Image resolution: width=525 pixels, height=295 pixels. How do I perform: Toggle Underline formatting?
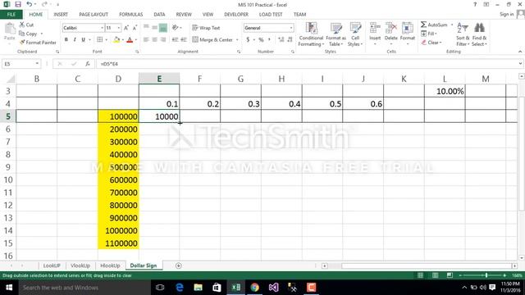(83, 40)
